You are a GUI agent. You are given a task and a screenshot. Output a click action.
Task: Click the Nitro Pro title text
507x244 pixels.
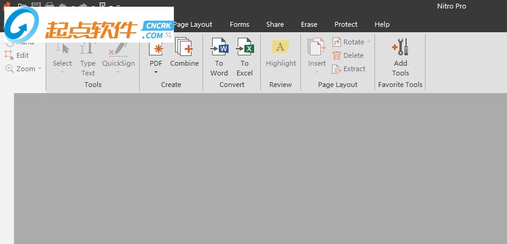pyautogui.click(x=452, y=6)
